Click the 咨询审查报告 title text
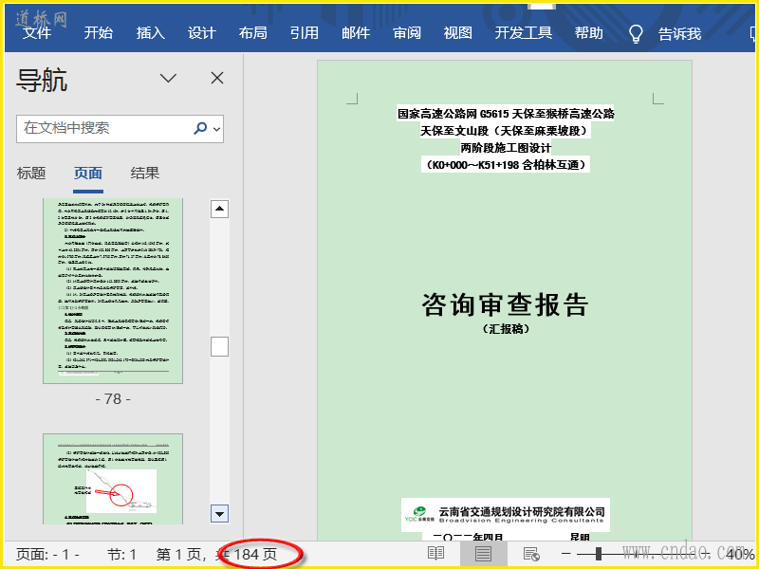Screen dimensions: 759x569 [505, 304]
